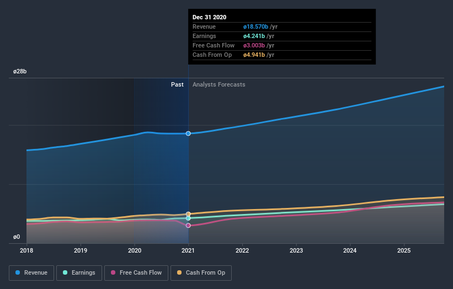The width and height of the screenshot is (453, 289).
Task: Click the Past section label
Action: point(177,84)
